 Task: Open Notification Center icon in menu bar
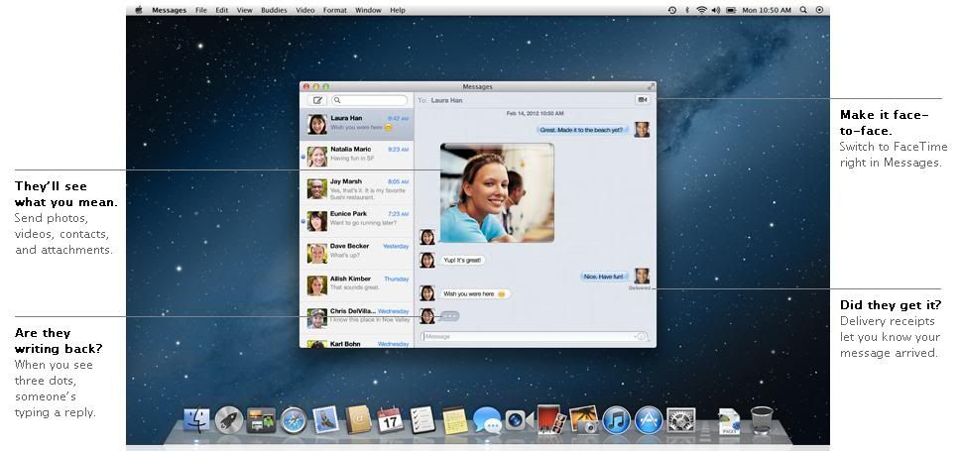tap(819, 10)
